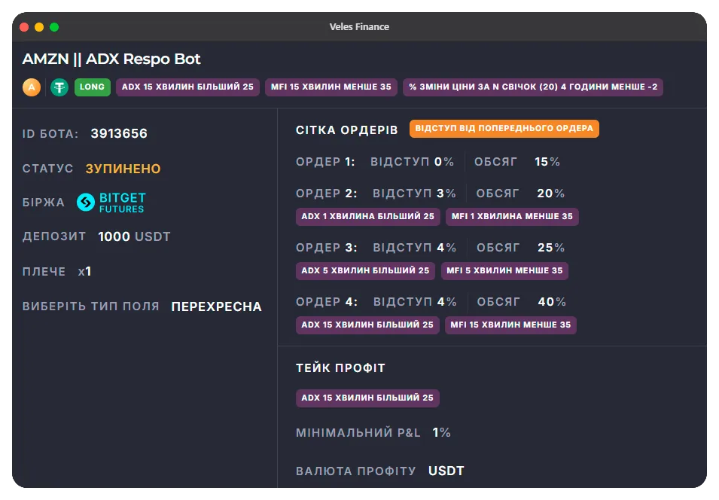Click the orange 'Відступ від попереднього ордера' badge
The height and width of the screenshot is (500, 719).
pos(504,129)
